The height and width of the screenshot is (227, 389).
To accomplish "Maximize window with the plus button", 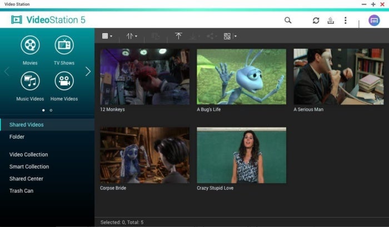I will [373, 4].
